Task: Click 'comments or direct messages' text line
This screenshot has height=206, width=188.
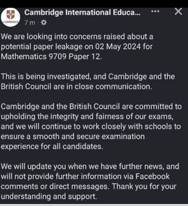Action: coord(55,187)
